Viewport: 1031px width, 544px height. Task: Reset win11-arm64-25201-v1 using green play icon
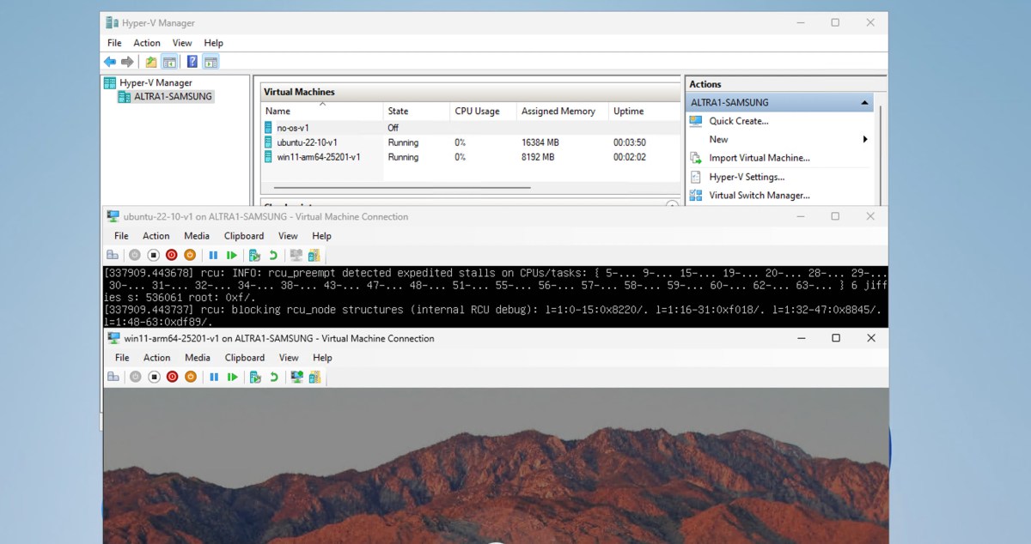(232, 377)
